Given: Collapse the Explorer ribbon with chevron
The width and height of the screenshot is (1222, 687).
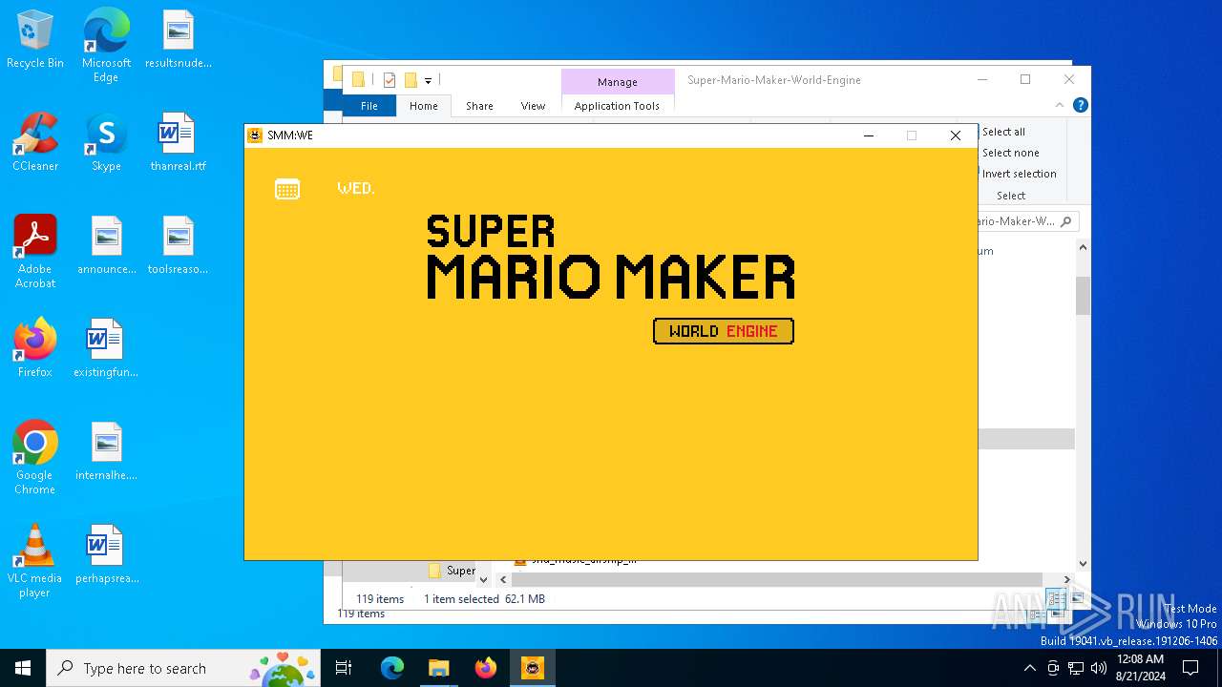Looking at the screenshot, I should click(x=1060, y=105).
